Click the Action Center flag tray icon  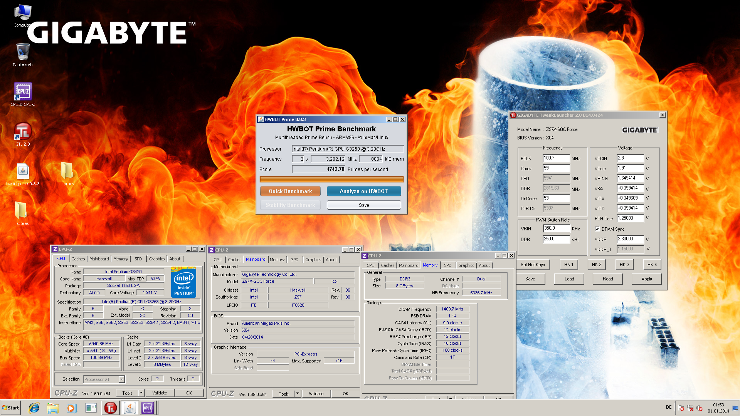[681, 408]
